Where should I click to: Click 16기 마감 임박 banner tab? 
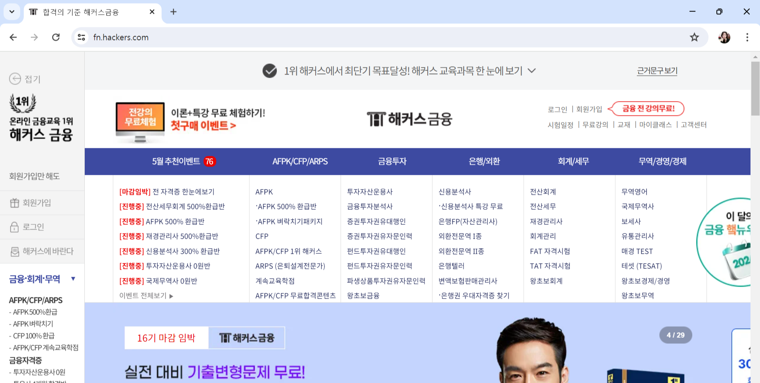[166, 338]
